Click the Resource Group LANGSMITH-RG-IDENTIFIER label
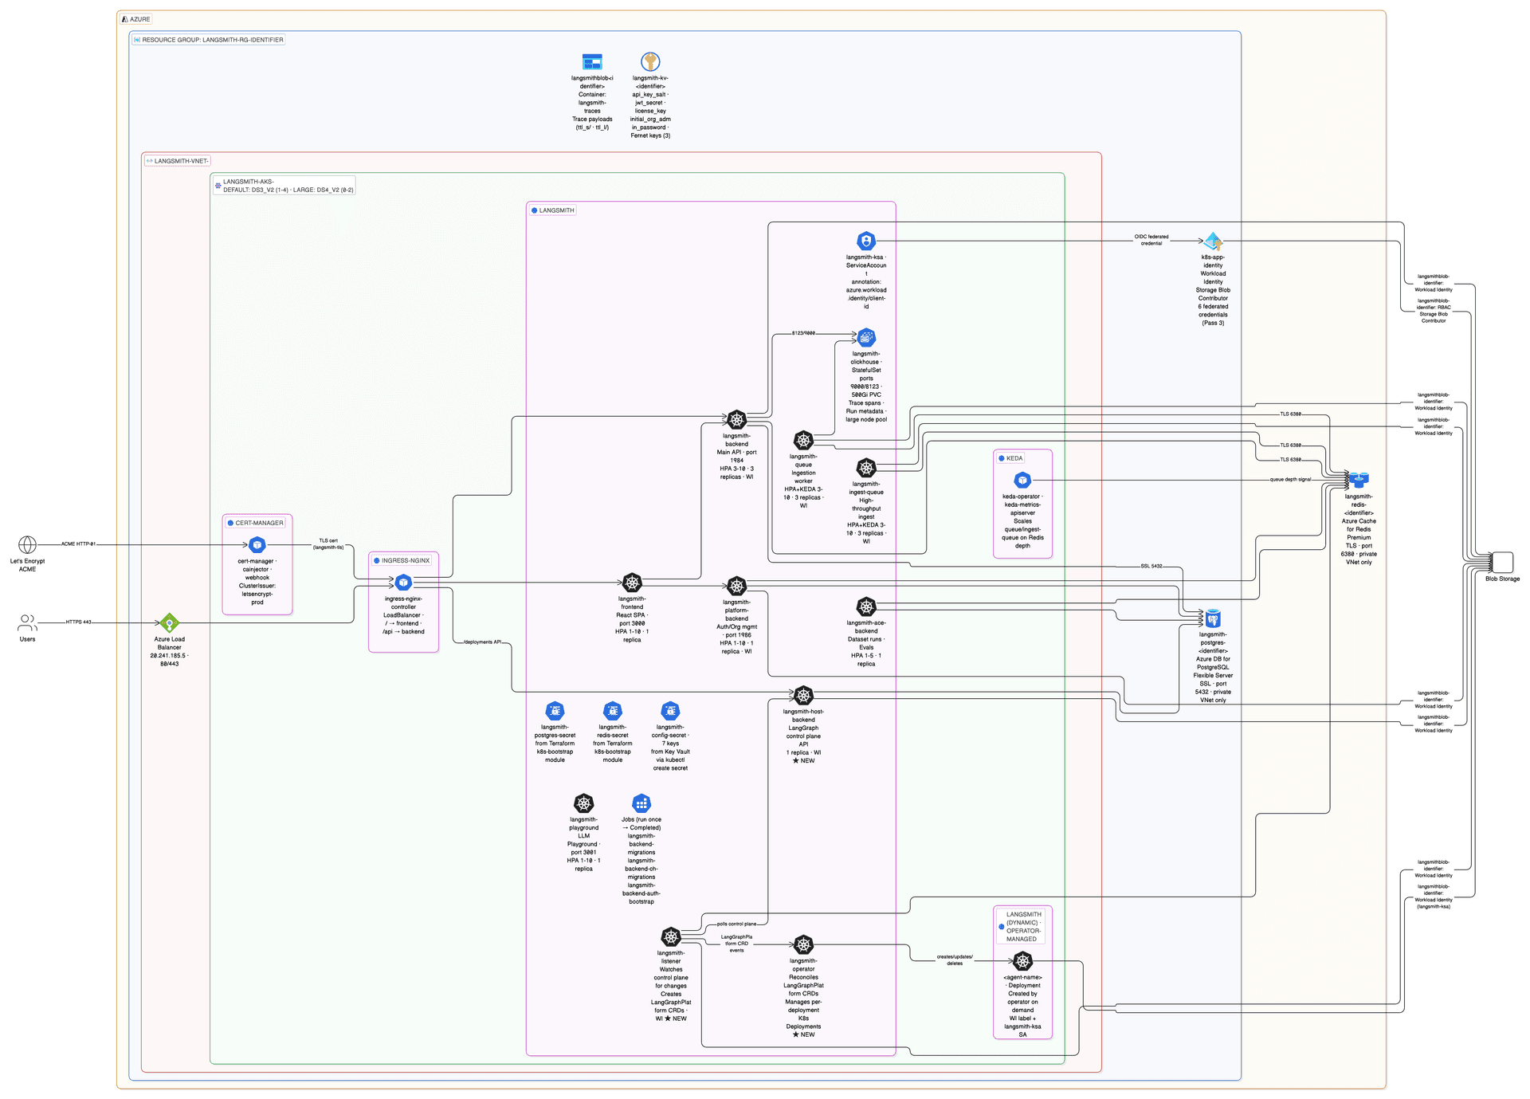 tap(209, 40)
